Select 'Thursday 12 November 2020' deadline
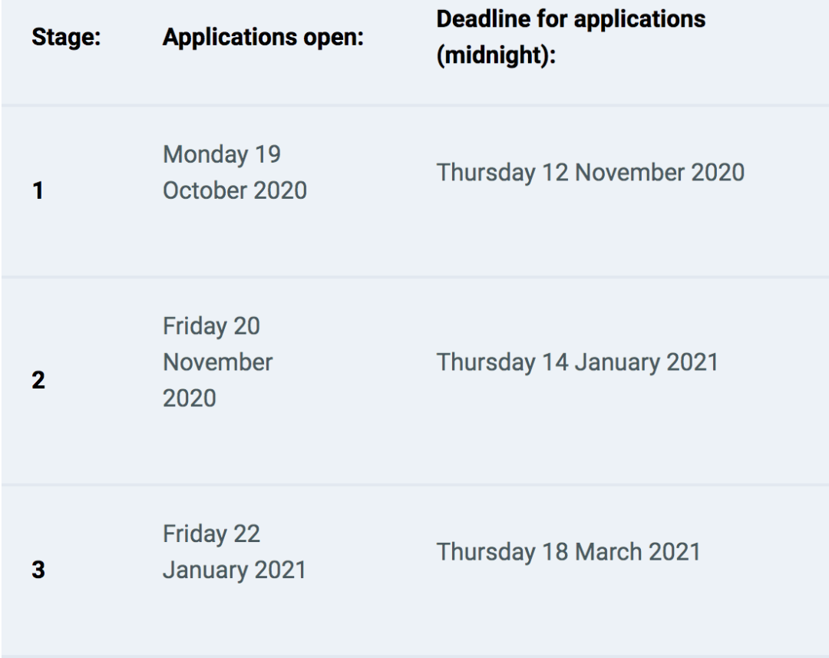Image resolution: width=829 pixels, height=658 pixels. [590, 173]
